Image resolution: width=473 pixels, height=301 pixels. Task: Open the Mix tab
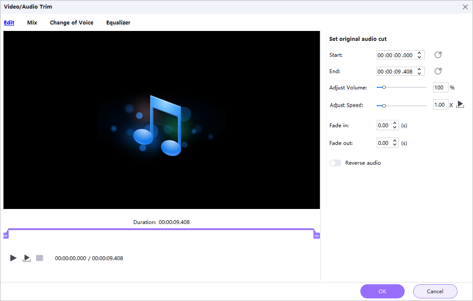tap(32, 23)
